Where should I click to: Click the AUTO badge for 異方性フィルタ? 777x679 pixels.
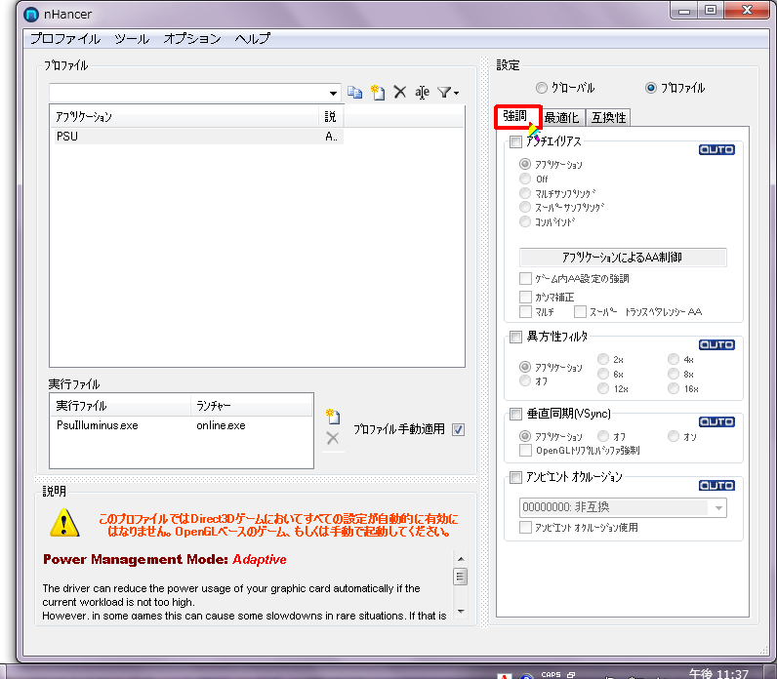pyautogui.click(x=716, y=344)
